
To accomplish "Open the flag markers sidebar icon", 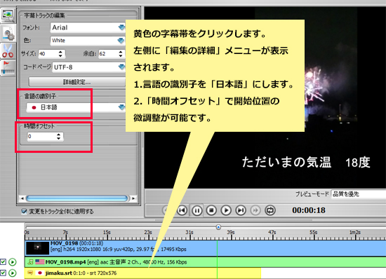I will tap(8, 68).
